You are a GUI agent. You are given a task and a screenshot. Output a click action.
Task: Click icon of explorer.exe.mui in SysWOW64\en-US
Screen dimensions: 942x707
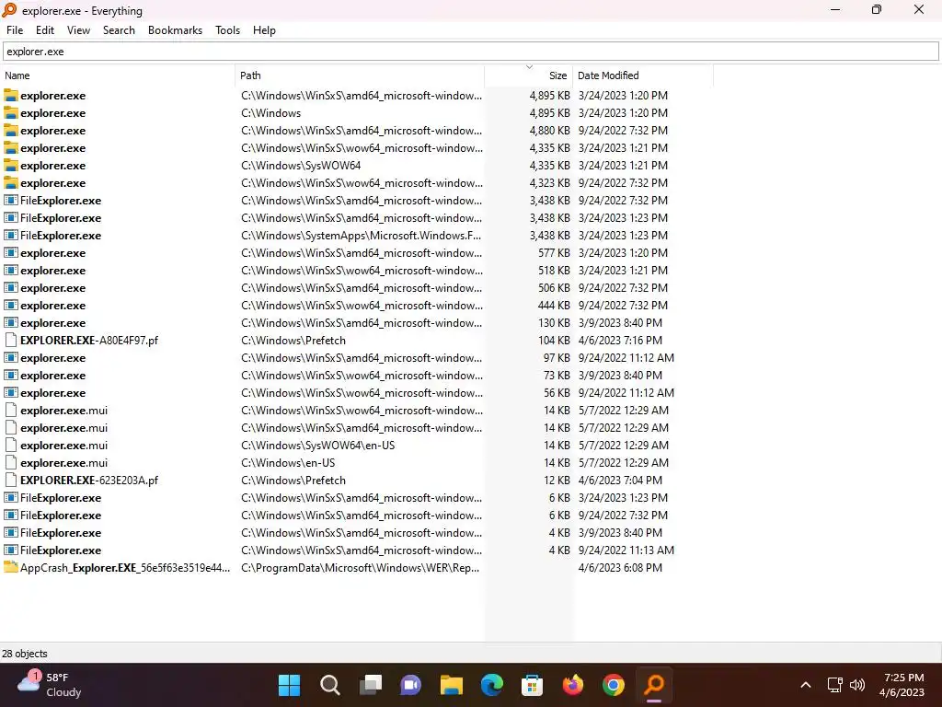11,446
